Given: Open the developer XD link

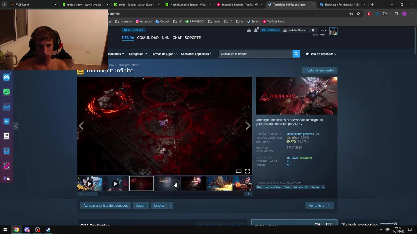Looking at the screenshot, I should [x=288, y=161].
